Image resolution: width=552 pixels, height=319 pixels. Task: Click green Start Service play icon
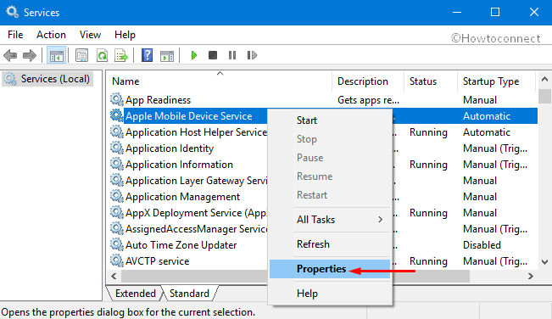click(193, 55)
